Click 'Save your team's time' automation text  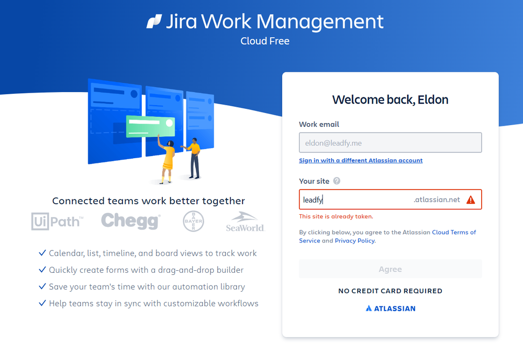click(147, 286)
